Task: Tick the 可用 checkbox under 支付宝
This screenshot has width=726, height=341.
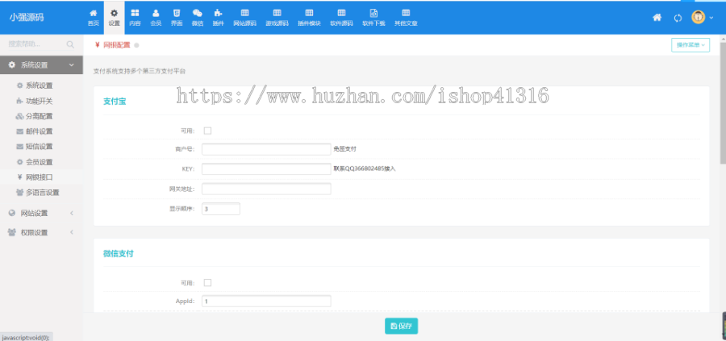Action: pos(207,131)
